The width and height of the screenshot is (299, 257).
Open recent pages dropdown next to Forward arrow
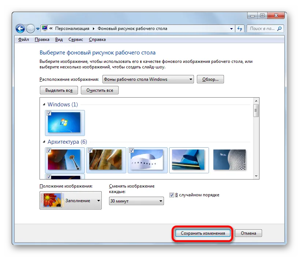38,29
